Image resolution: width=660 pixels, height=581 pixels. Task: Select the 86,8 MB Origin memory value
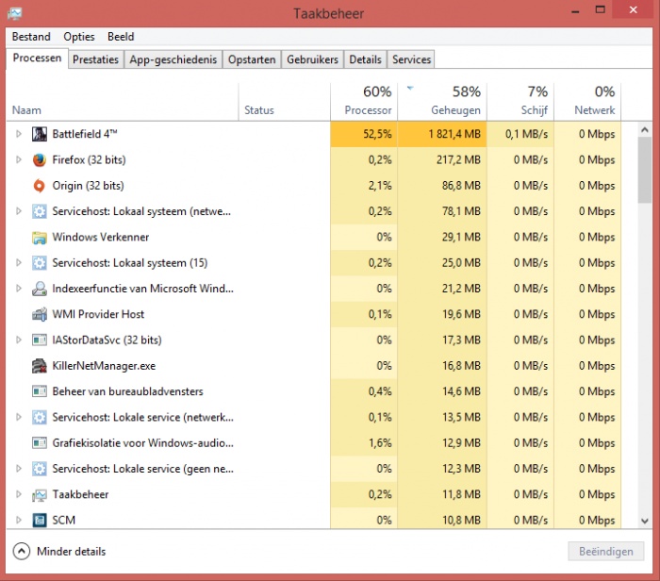[461, 186]
